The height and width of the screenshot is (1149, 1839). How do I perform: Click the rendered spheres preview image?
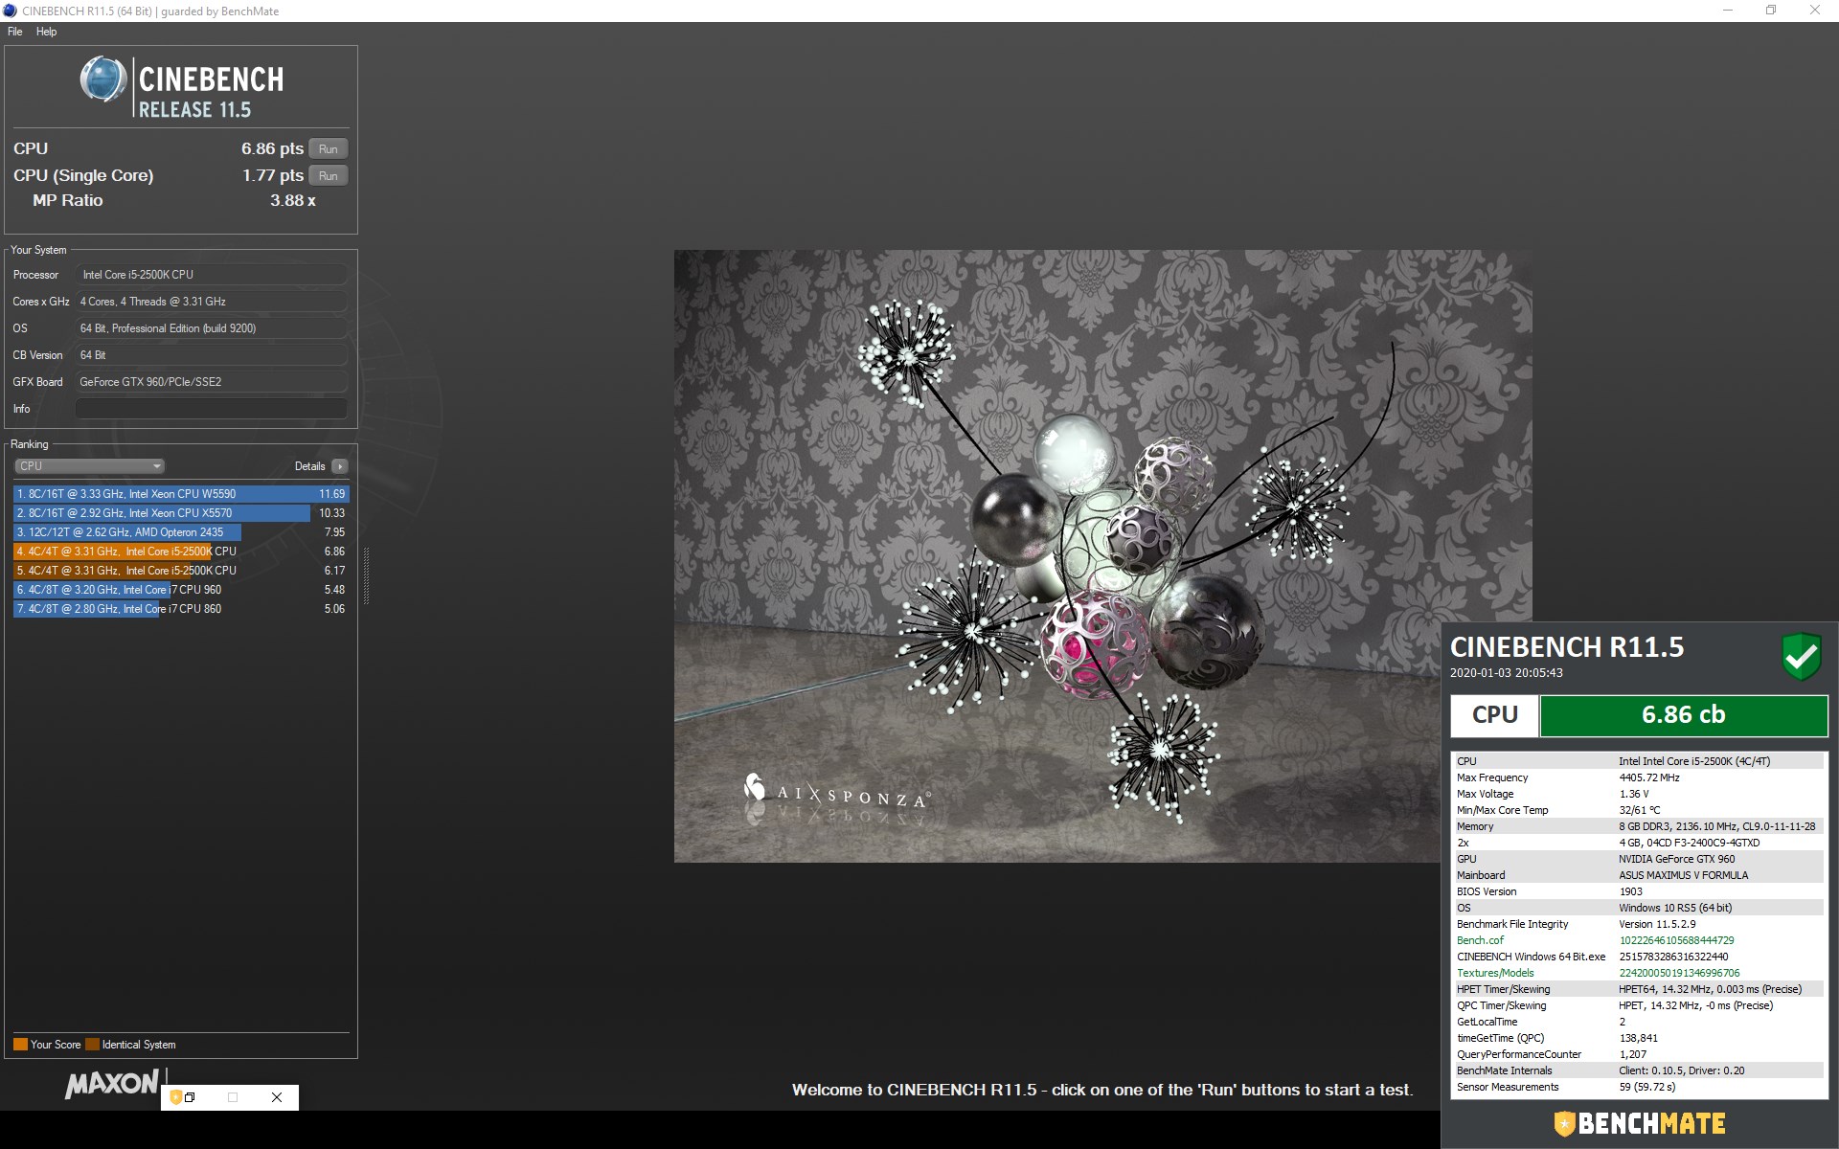click(x=1102, y=556)
